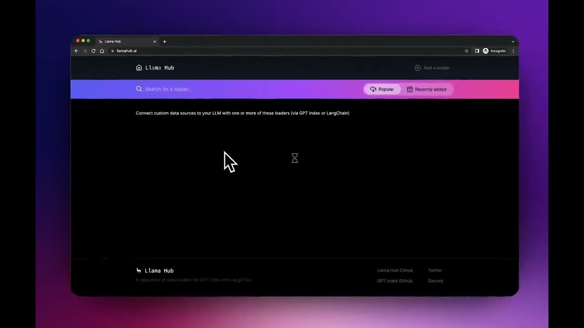Go back with browser back arrow
This screenshot has height=328, width=584.
coord(76,51)
